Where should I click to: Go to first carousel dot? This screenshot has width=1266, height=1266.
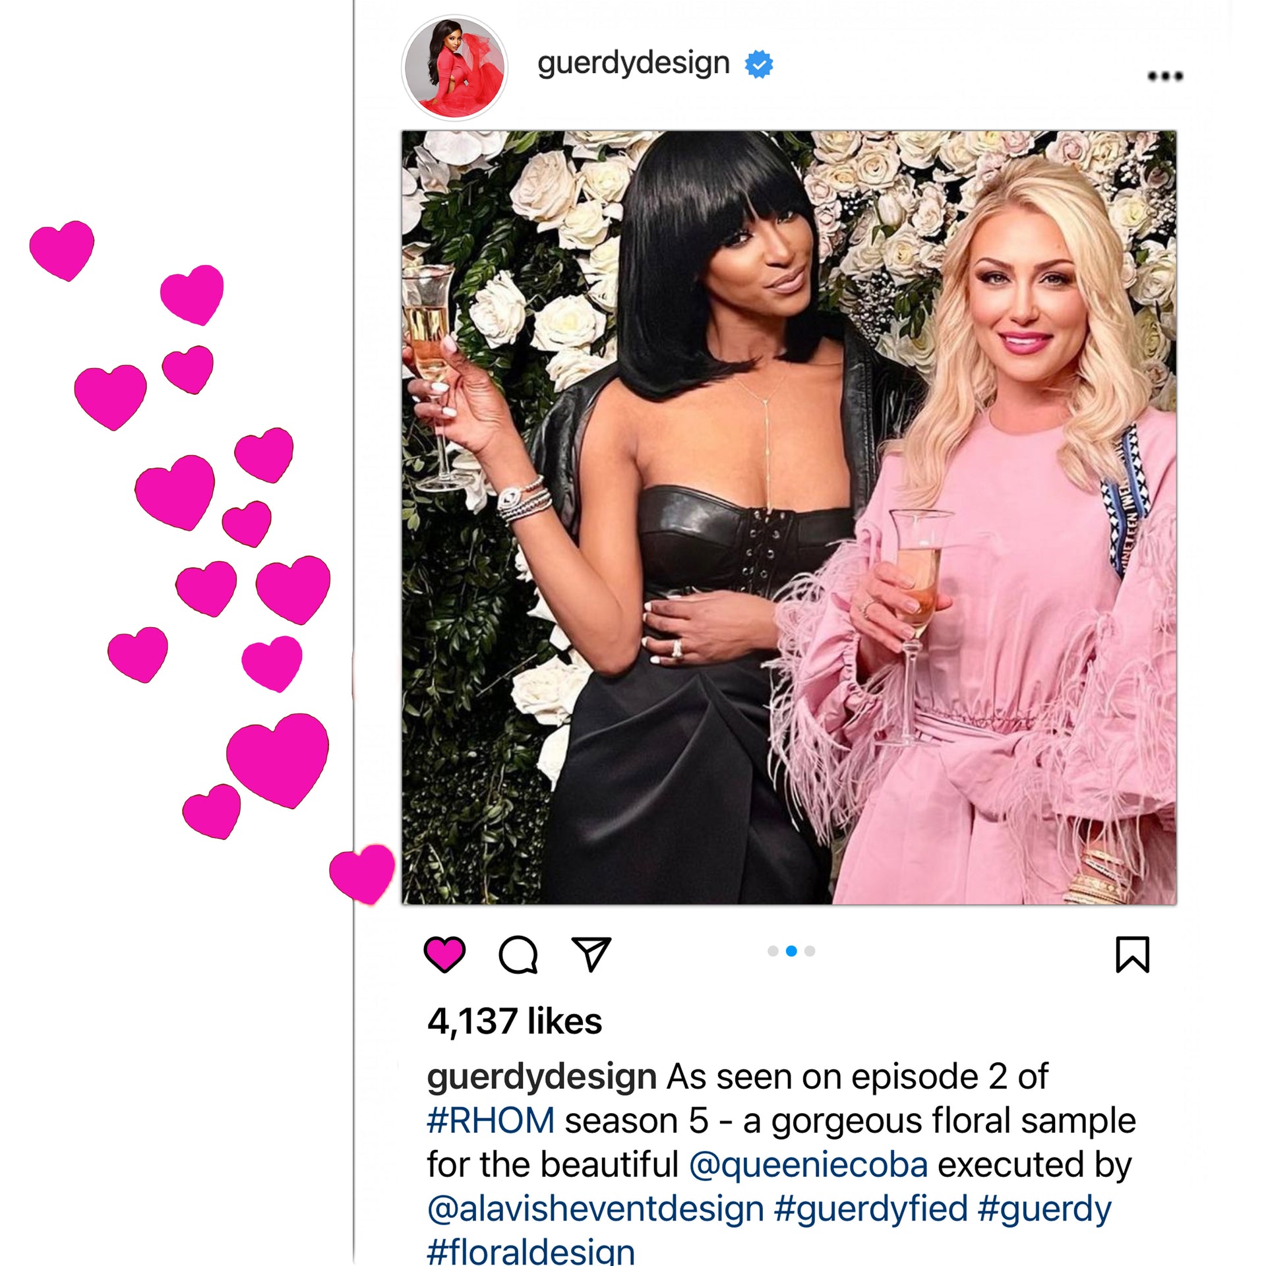pos(773,951)
